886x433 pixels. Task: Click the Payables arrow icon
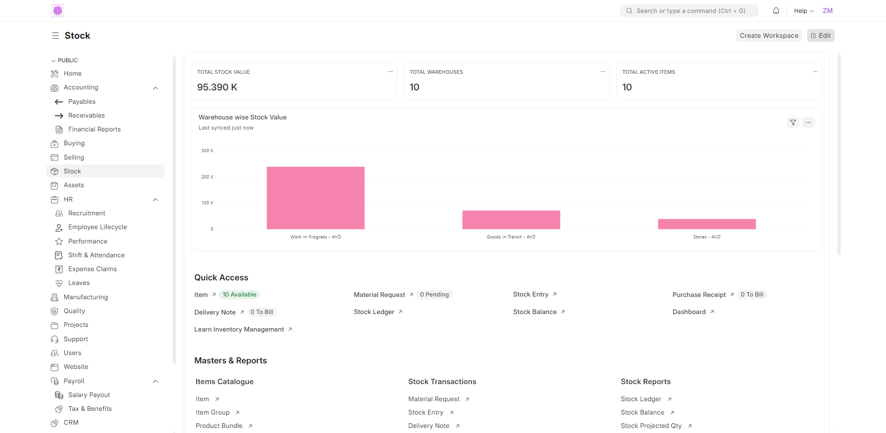59,102
